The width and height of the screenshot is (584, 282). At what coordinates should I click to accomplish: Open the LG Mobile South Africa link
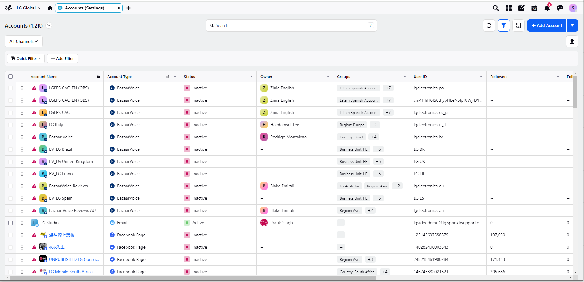tap(70, 272)
